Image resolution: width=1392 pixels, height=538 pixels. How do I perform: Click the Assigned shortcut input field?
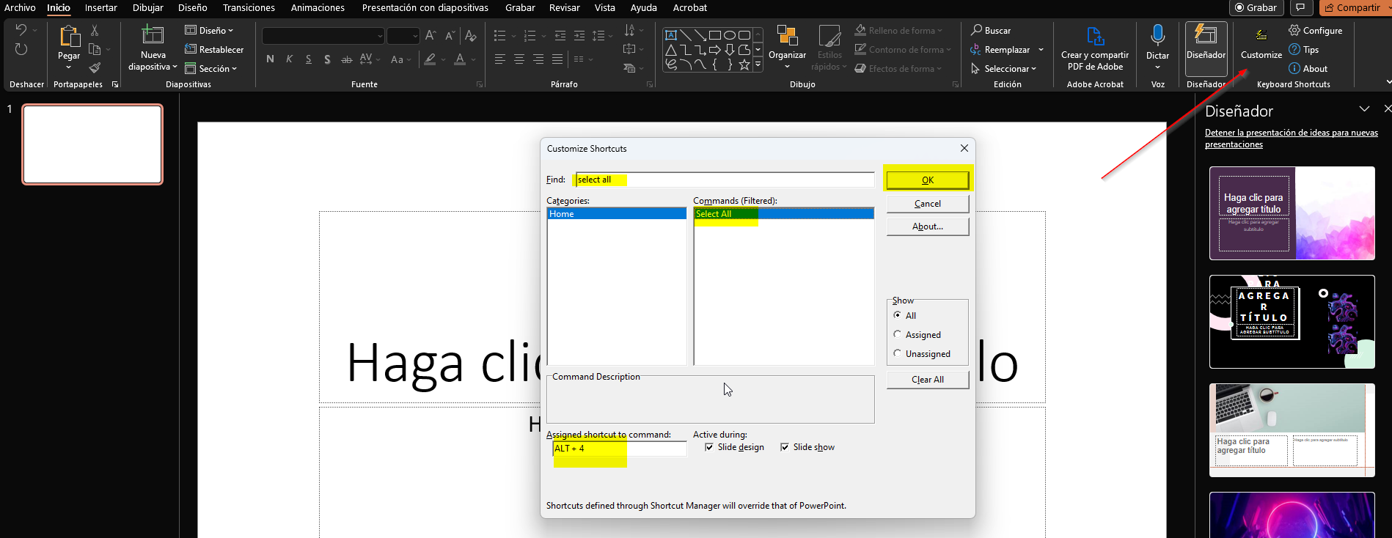620,449
